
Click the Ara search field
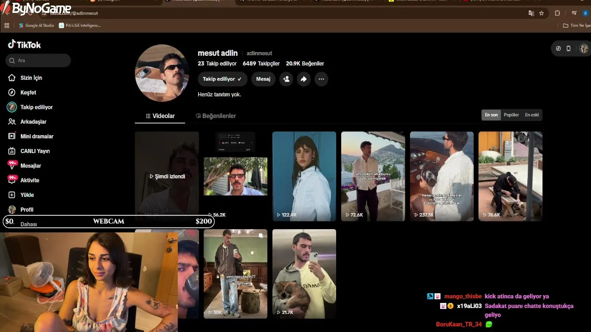(38, 60)
